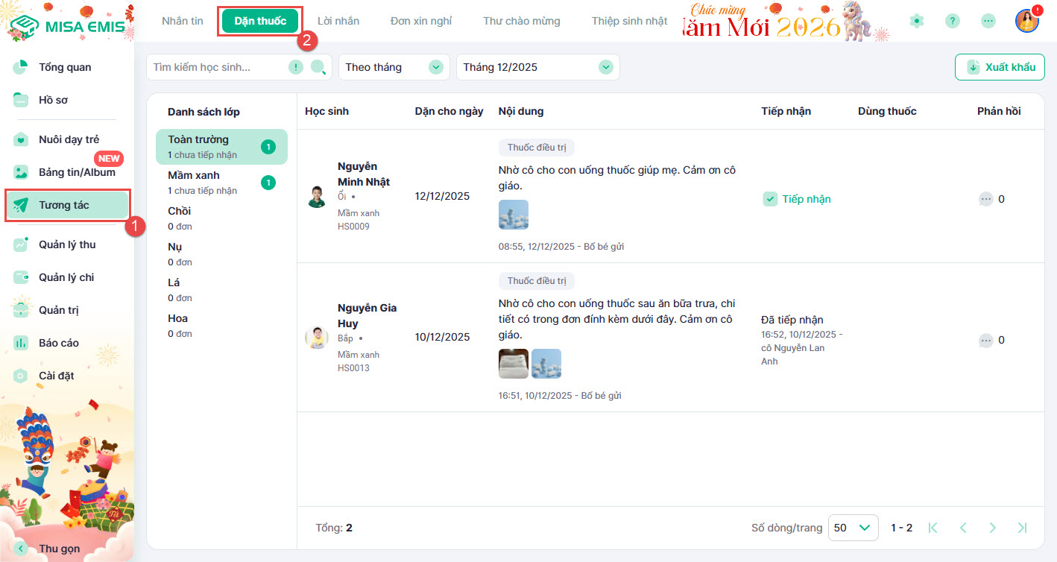Open Quản lý thu in sidebar
The image size is (1057, 562).
(x=67, y=244)
